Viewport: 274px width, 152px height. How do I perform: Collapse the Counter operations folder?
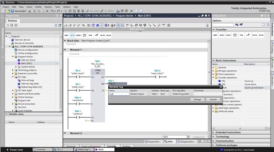pyautogui.click(x=213, y=78)
